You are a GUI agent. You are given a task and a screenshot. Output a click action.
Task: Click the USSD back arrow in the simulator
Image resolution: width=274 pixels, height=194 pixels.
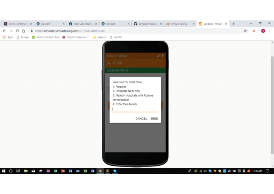pos(109,63)
